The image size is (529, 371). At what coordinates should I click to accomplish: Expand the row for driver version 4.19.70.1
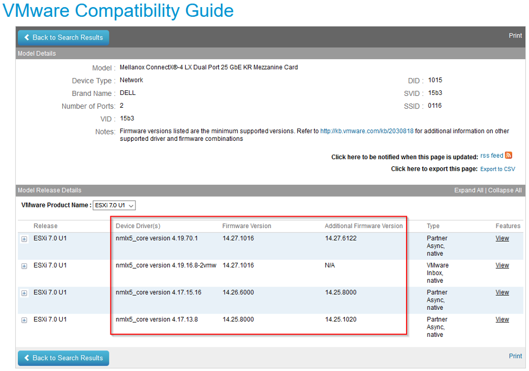[x=24, y=239]
